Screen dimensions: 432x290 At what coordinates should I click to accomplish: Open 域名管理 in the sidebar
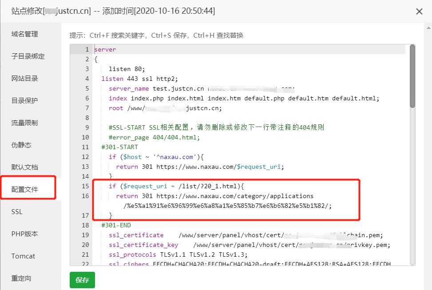point(25,34)
